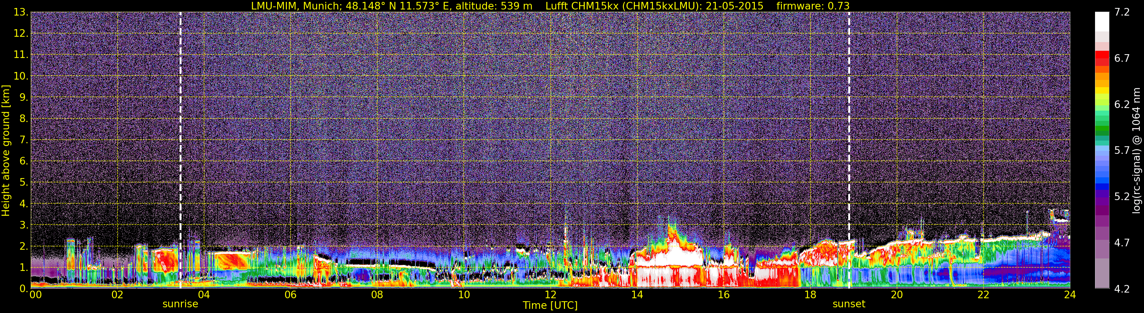Click the 12 tick label on the time axis
1144x313 pixels.
click(550, 295)
